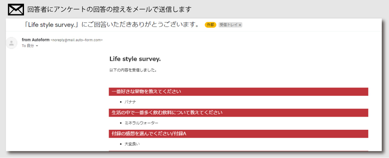Click the sender's profile avatar icon
The image size is (389, 158).
(12, 43)
